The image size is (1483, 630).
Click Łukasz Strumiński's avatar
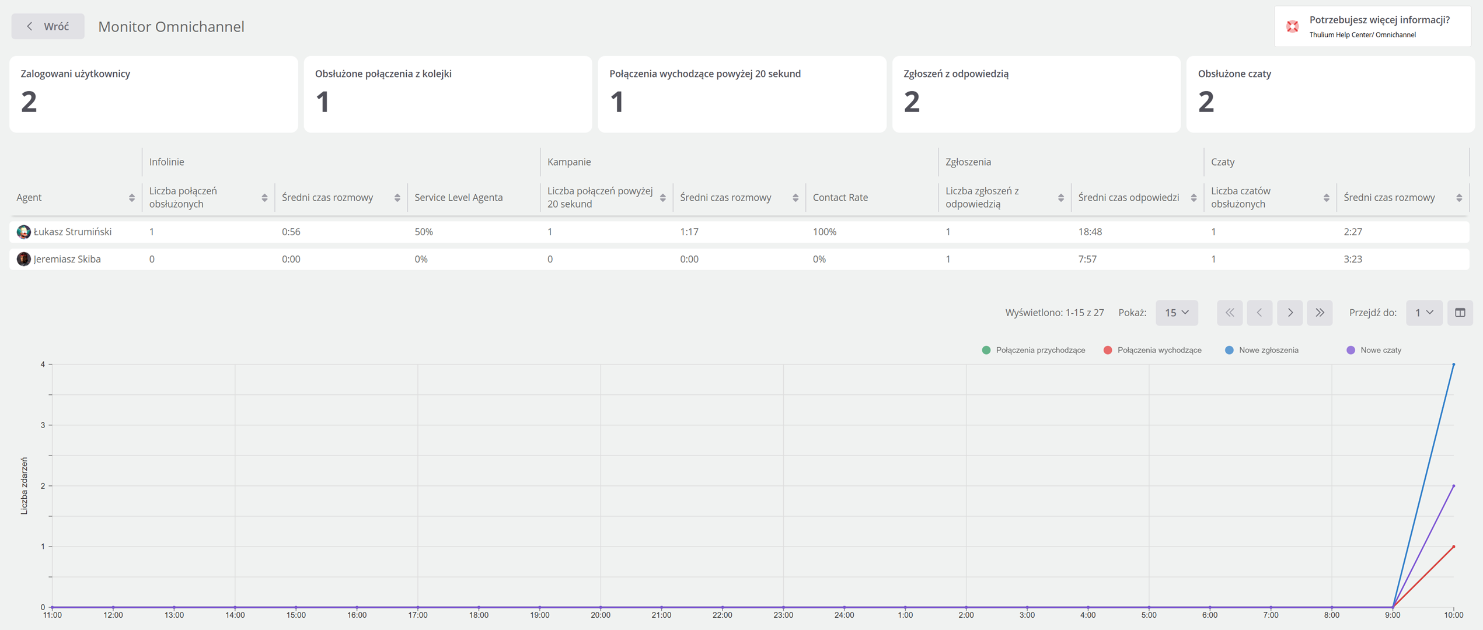pyautogui.click(x=23, y=232)
